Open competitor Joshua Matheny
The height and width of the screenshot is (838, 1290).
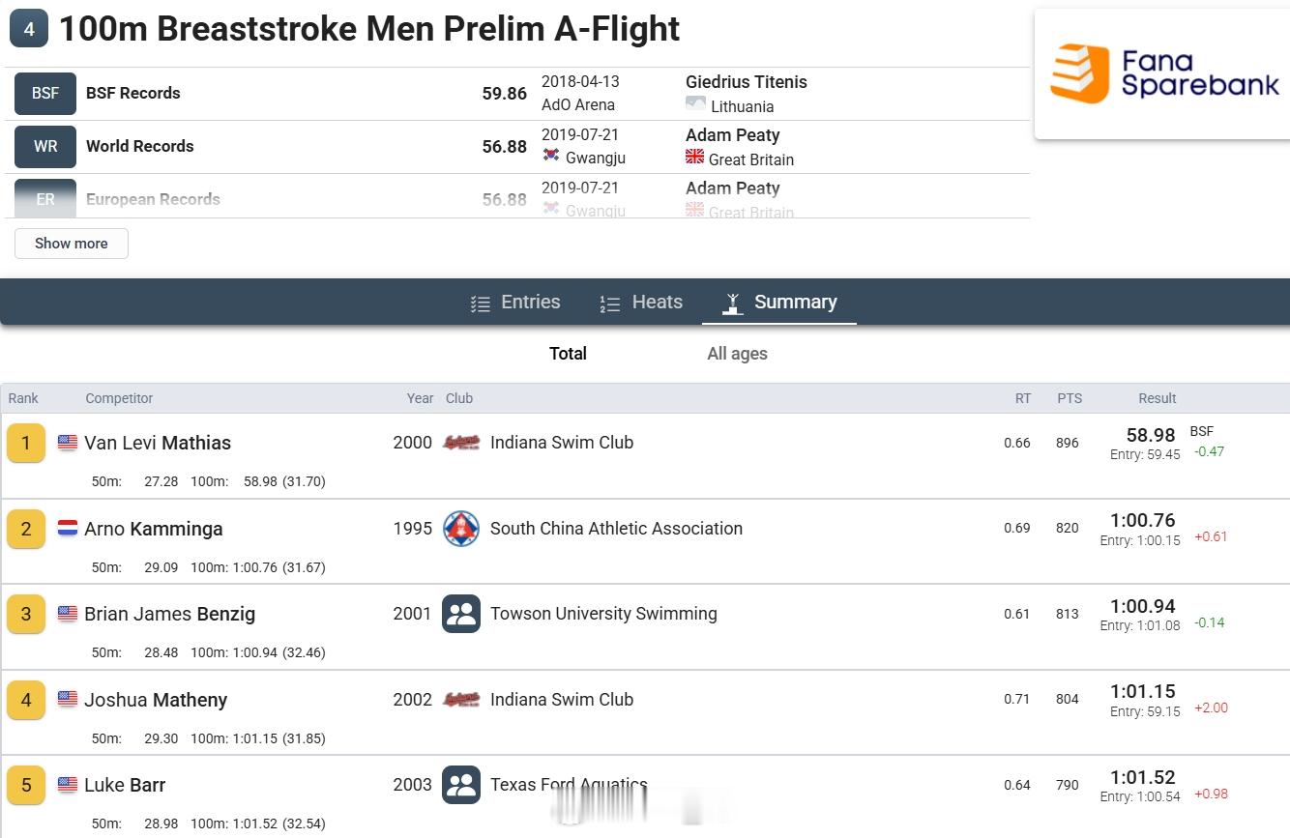pos(156,700)
